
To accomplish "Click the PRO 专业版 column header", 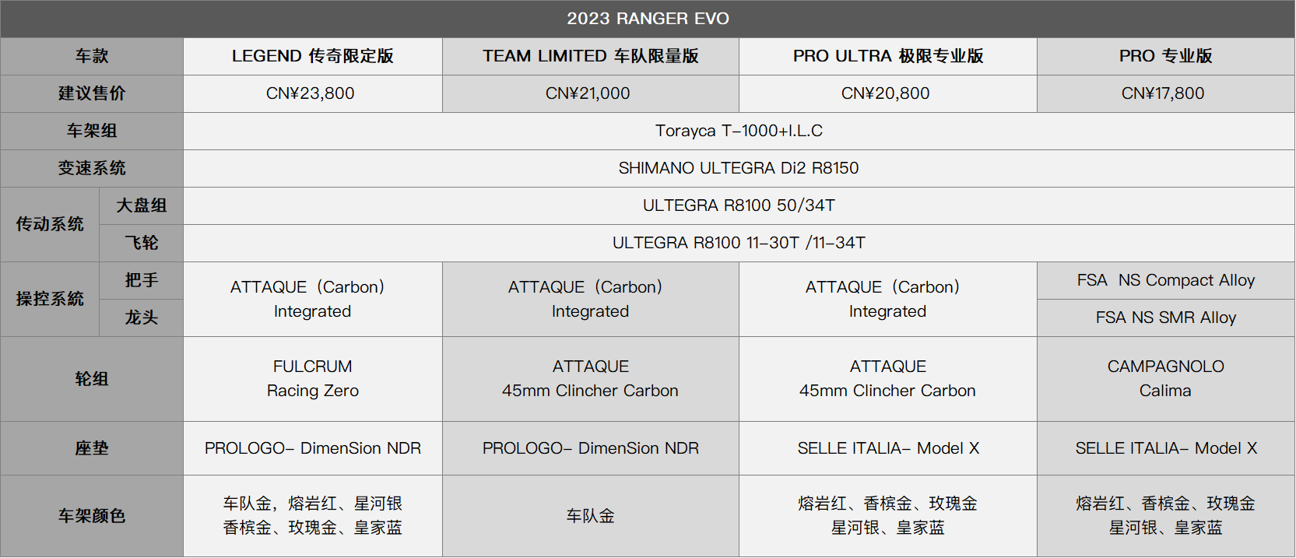I will coord(1166,56).
